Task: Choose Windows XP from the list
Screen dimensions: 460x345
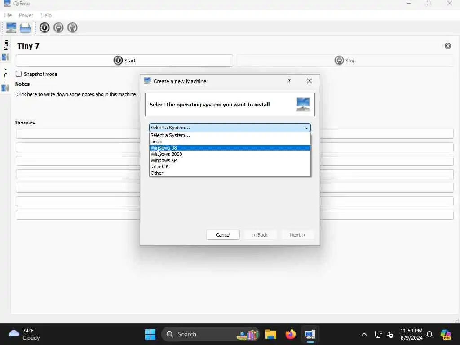Action: (x=230, y=160)
